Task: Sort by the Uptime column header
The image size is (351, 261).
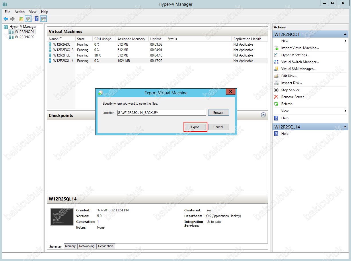Action: [157, 39]
